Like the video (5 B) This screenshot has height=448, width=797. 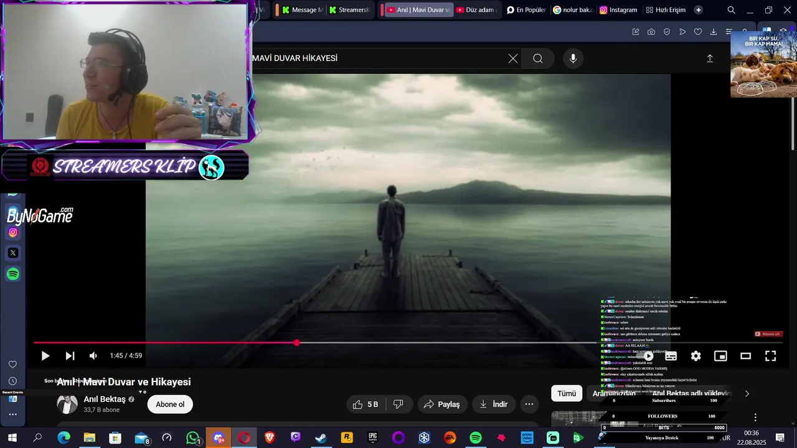[x=366, y=404]
